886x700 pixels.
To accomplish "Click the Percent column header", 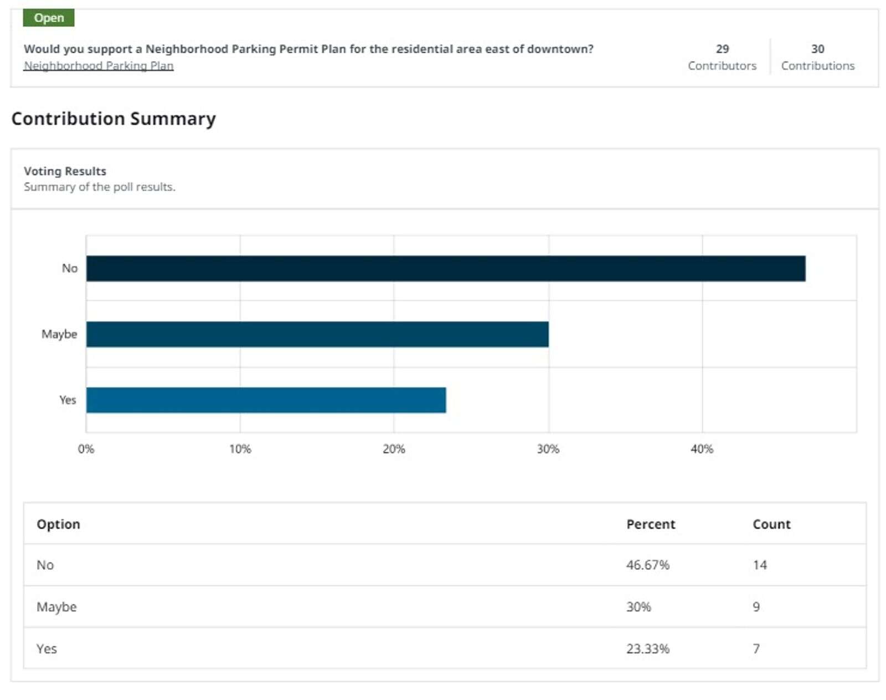I will pos(651,524).
